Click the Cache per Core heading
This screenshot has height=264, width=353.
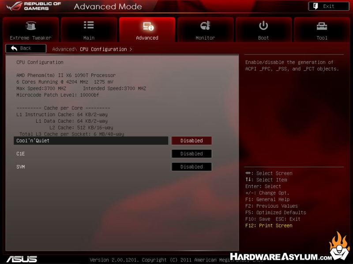[x=63, y=108]
